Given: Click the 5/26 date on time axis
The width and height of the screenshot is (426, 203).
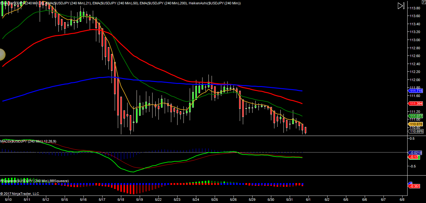Looking at the screenshot, I should pyautogui.click(x=233, y=199).
